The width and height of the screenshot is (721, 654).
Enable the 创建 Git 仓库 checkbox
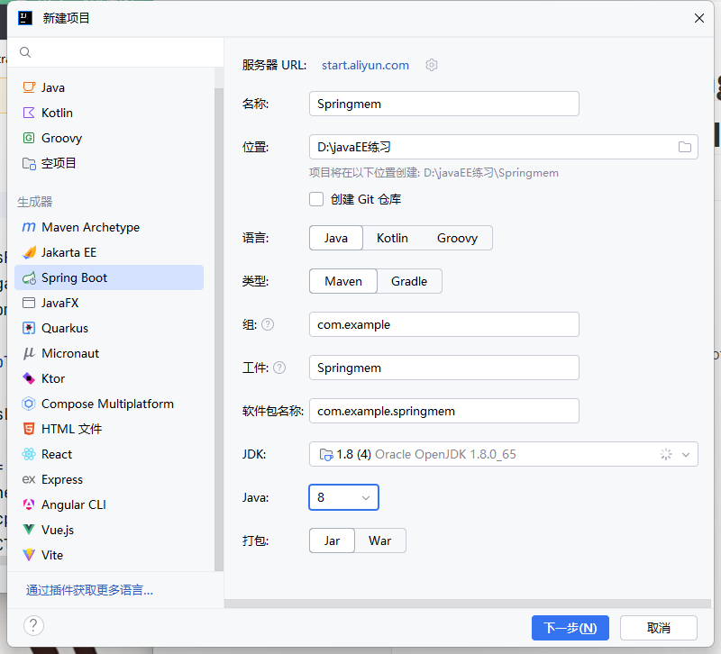pos(316,199)
